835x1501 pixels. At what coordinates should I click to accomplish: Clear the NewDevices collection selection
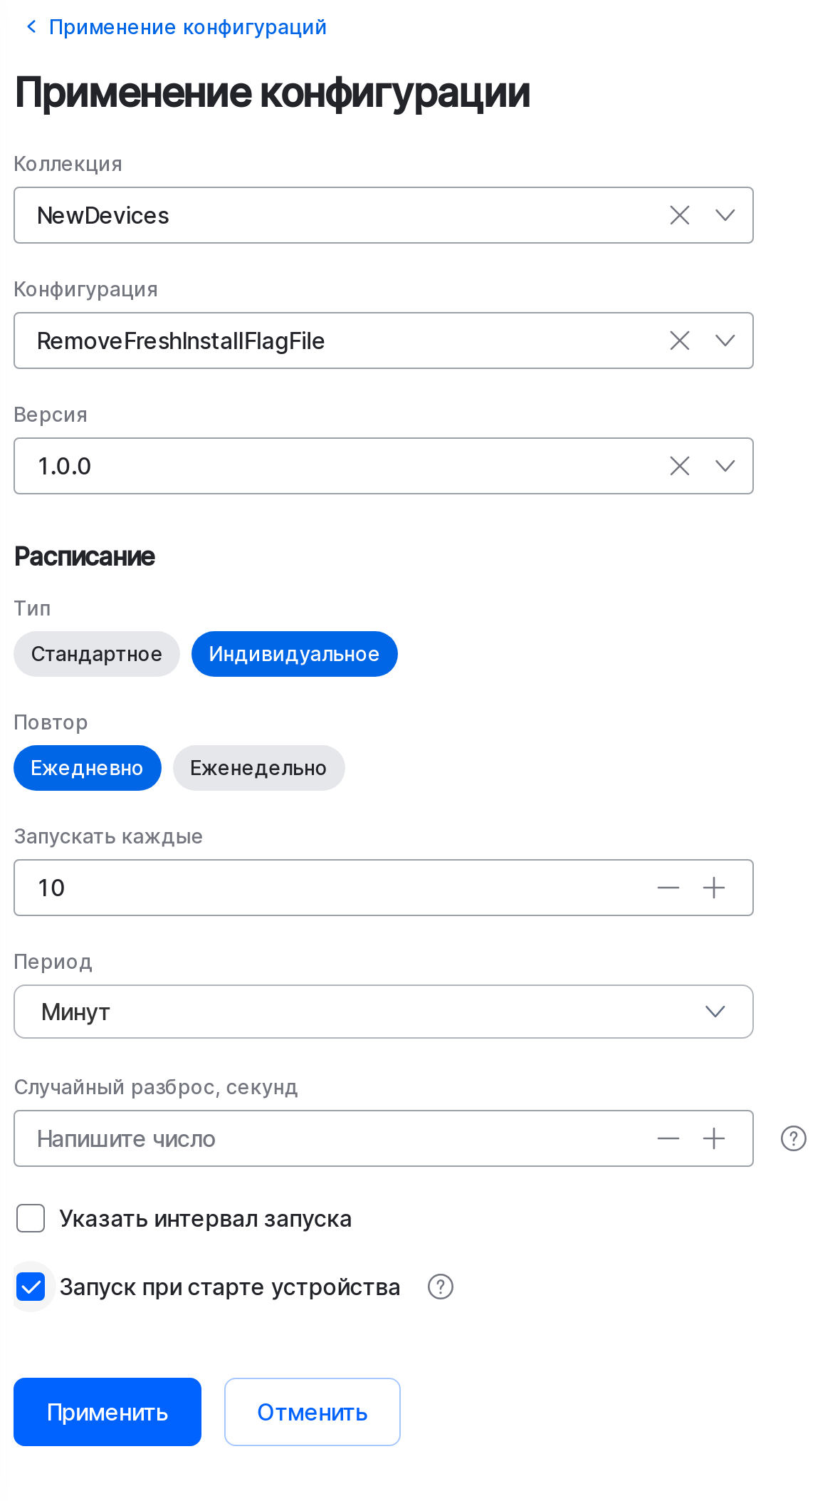click(678, 214)
